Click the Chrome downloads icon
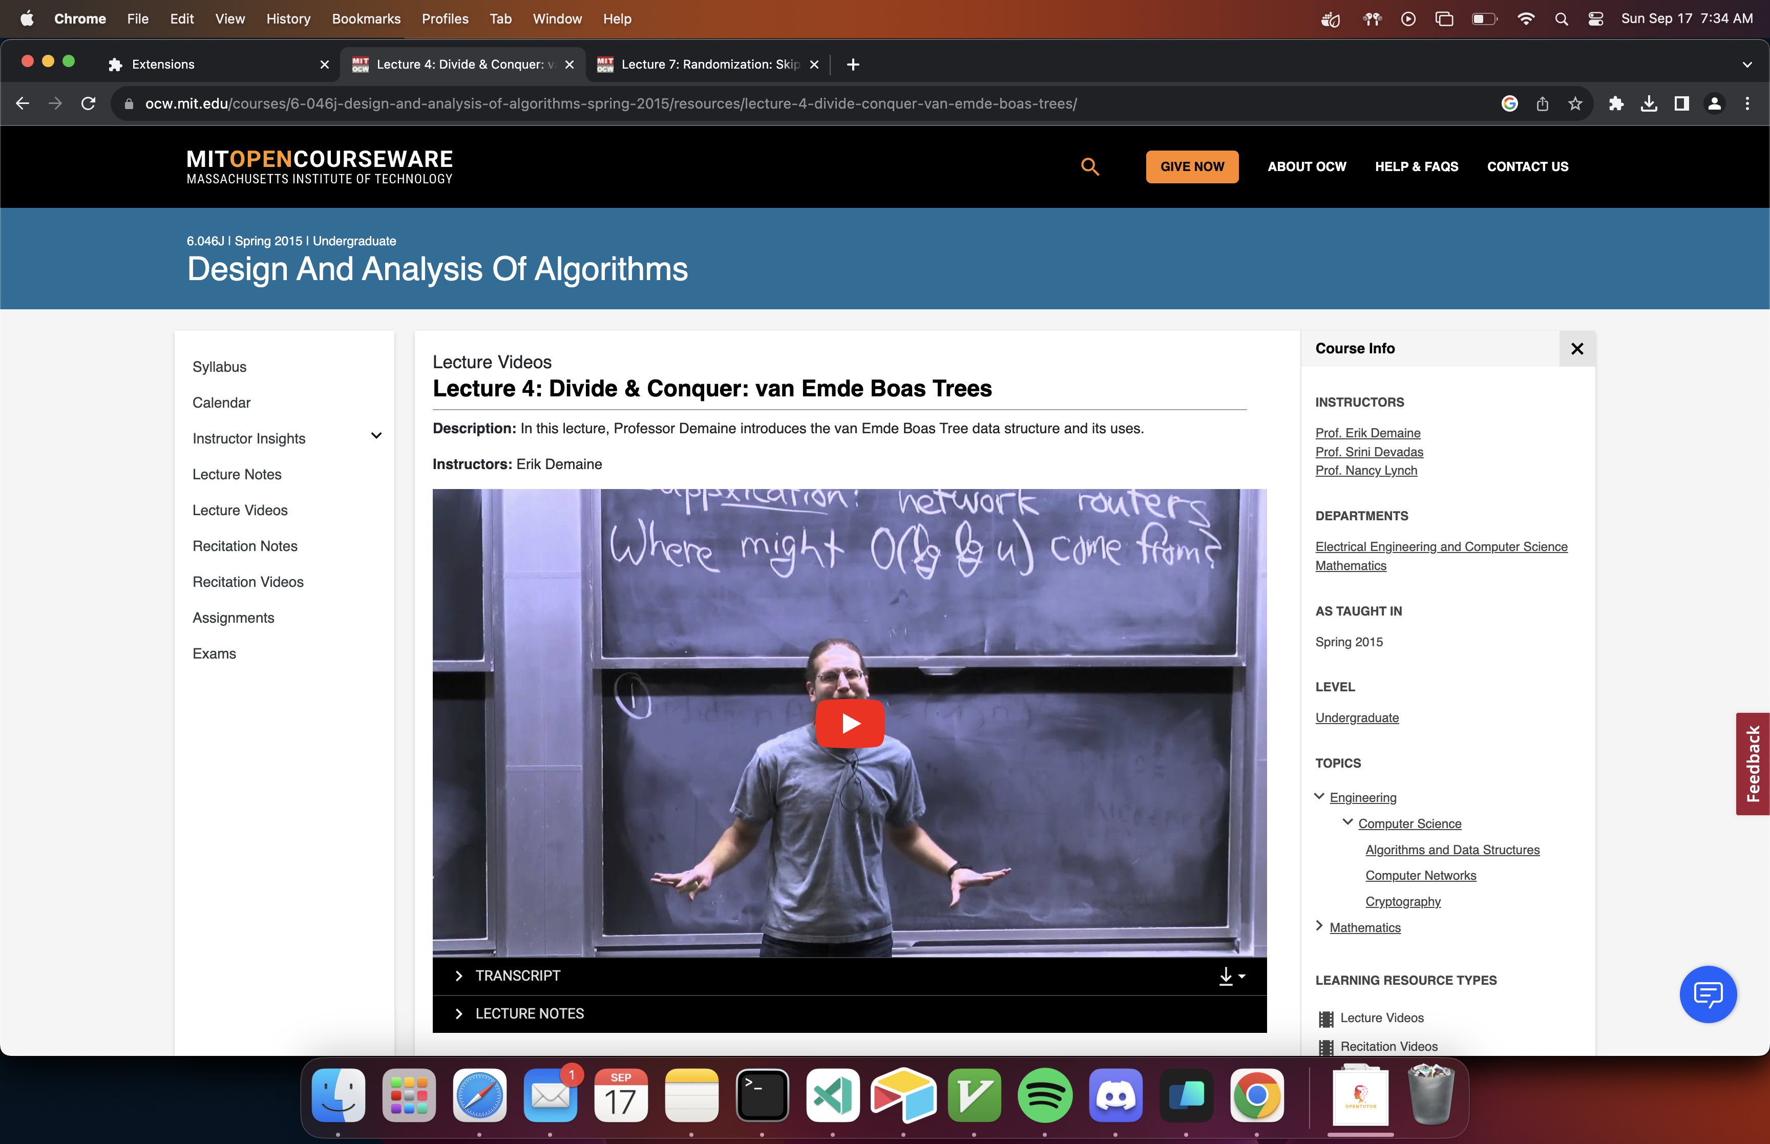This screenshot has height=1144, width=1770. pyautogui.click(x=1649, y=104)
